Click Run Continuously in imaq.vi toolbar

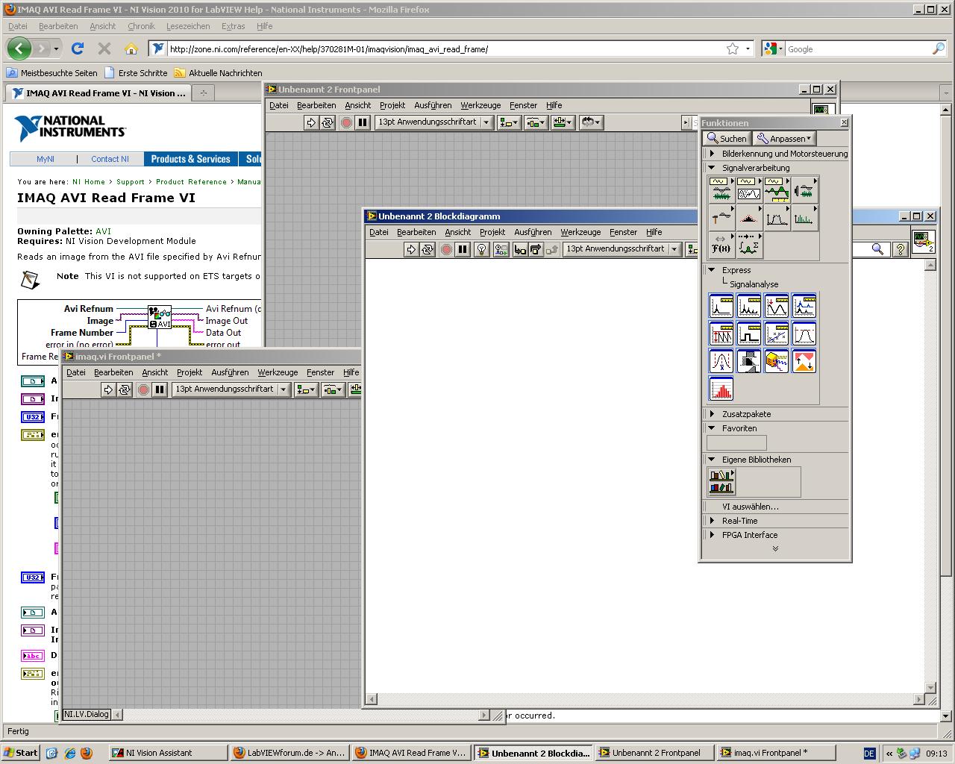pyautogui.click(x=125, y=389)
